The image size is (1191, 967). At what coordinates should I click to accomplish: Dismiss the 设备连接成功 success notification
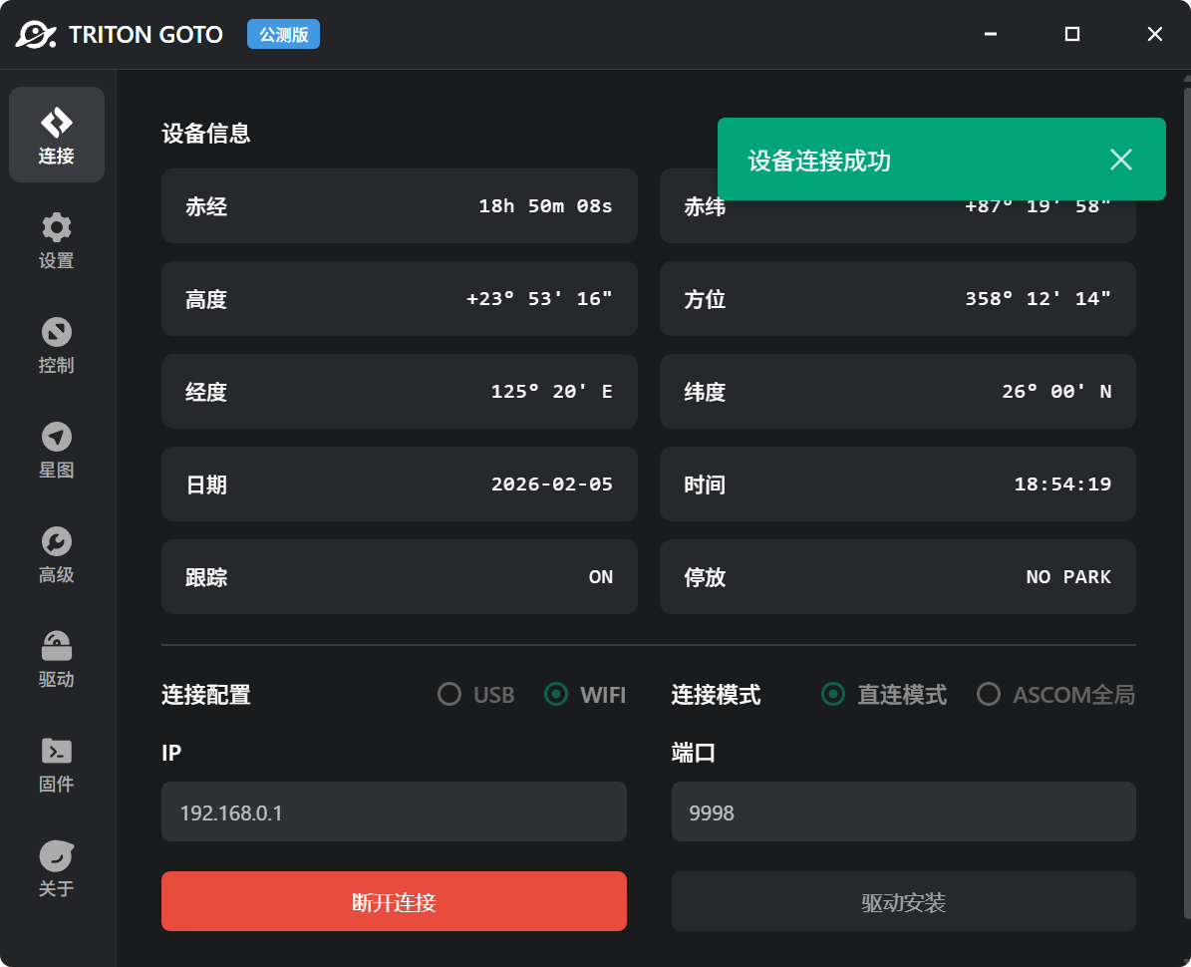coord(1120,160)
